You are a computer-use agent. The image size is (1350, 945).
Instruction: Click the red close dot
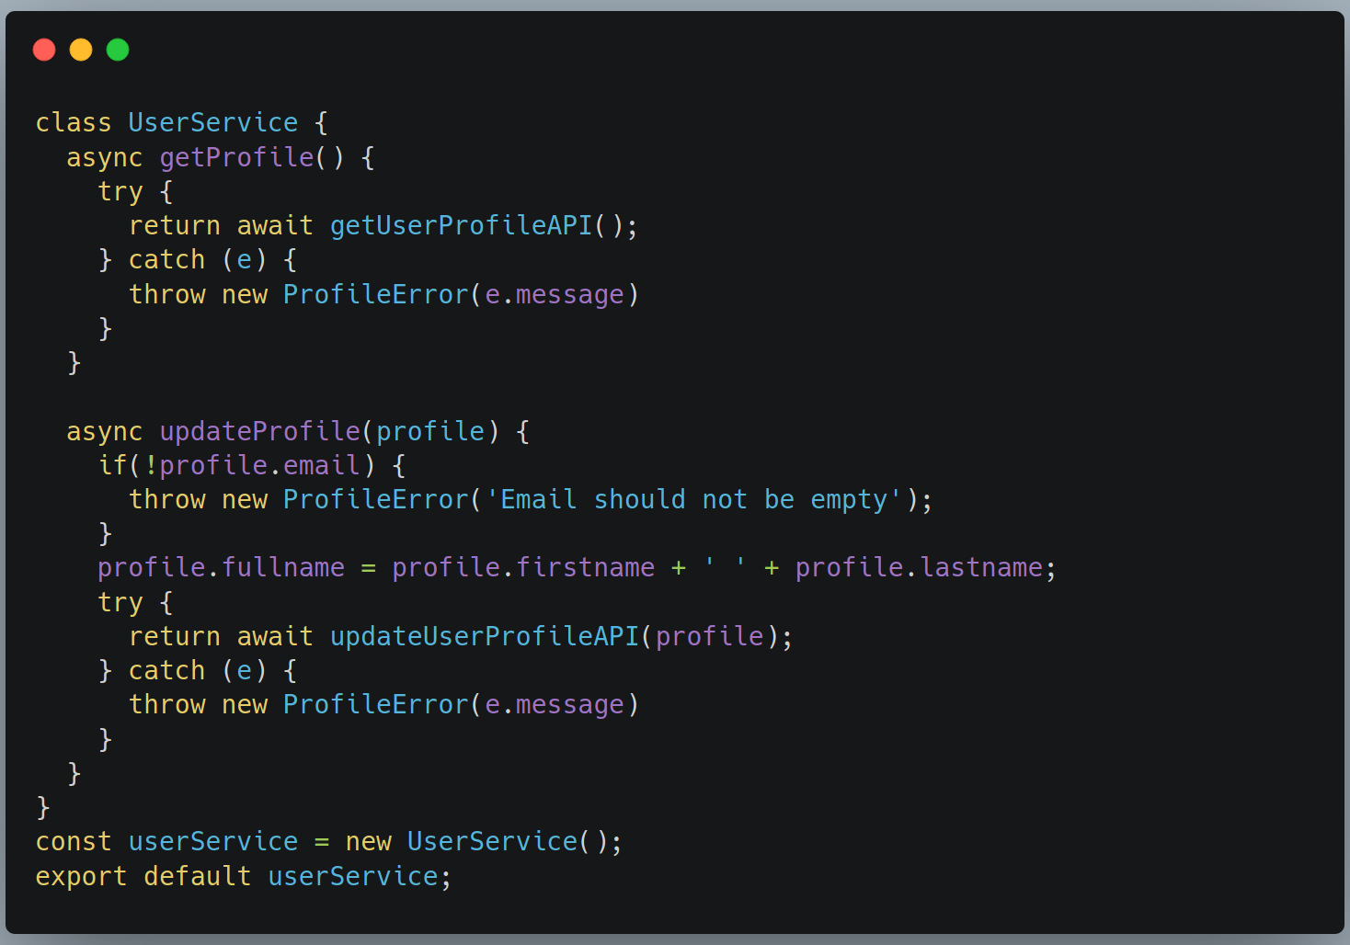[x=44, y=50]
